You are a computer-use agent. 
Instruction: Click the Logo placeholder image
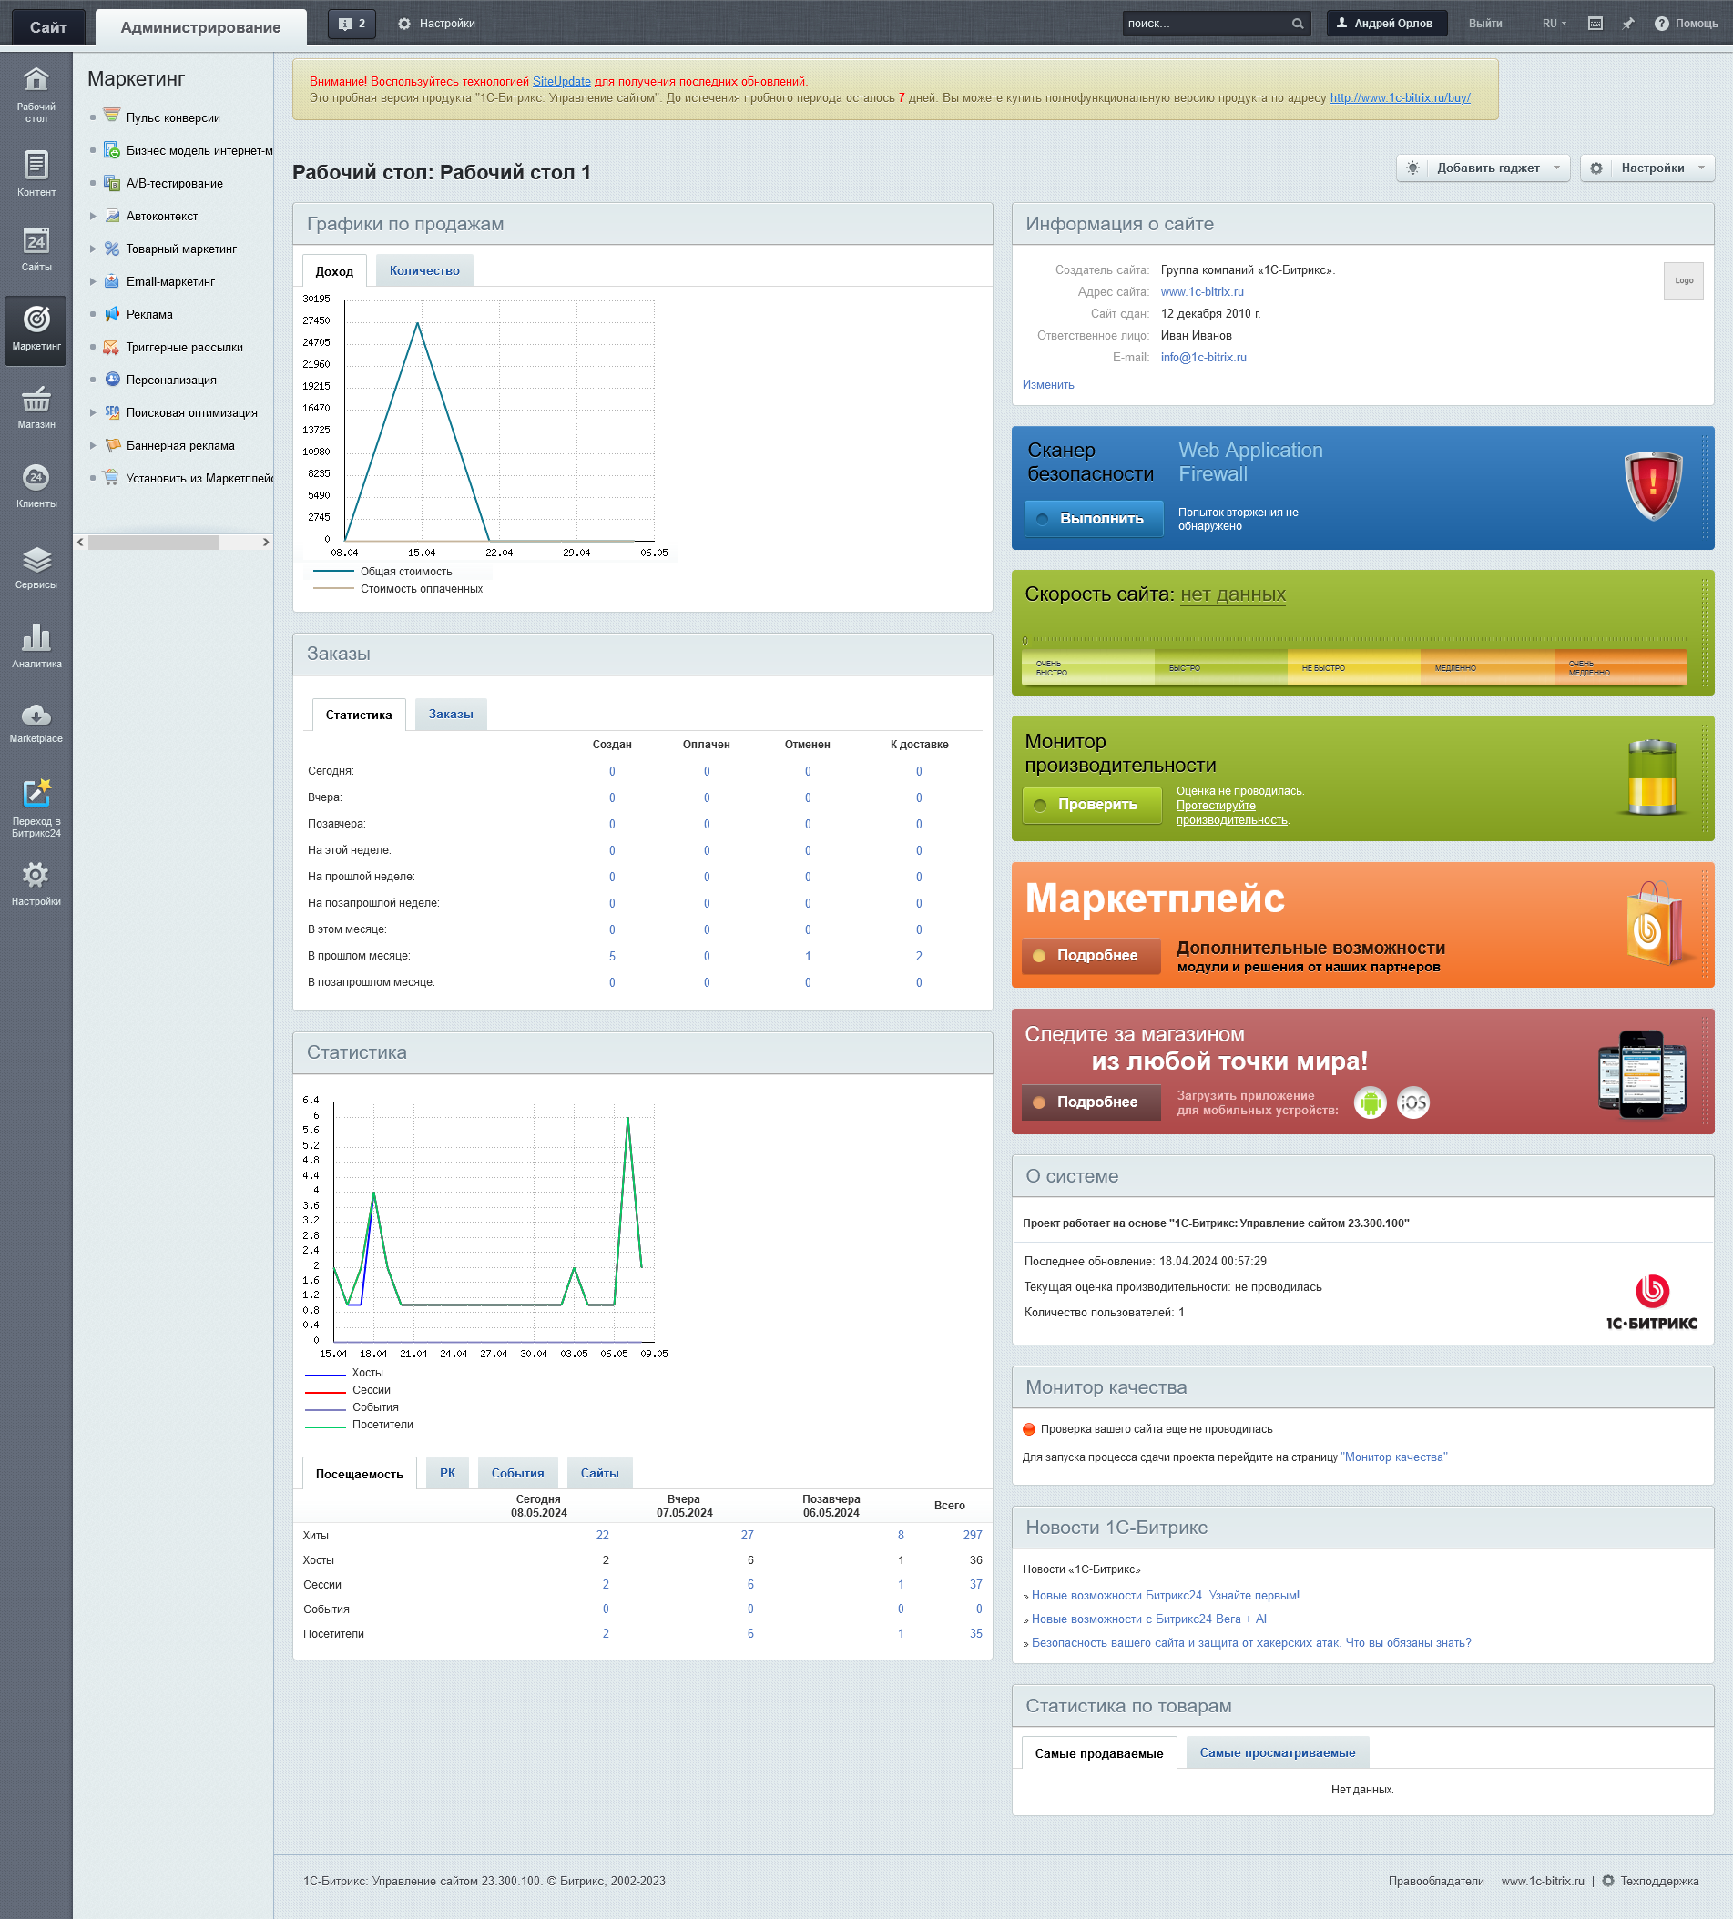[1684, 280]
